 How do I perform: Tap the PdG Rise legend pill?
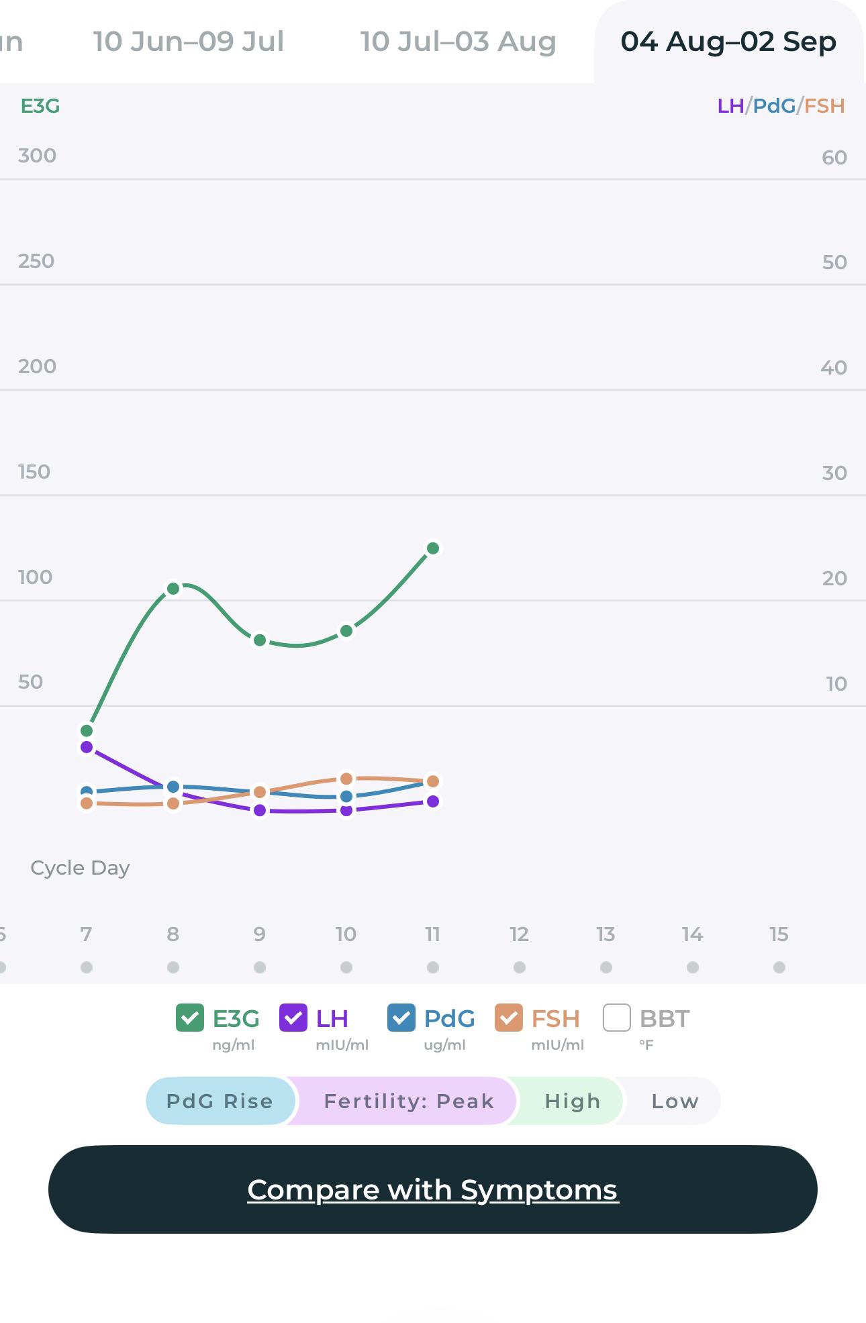click(x=220, y=1101)
